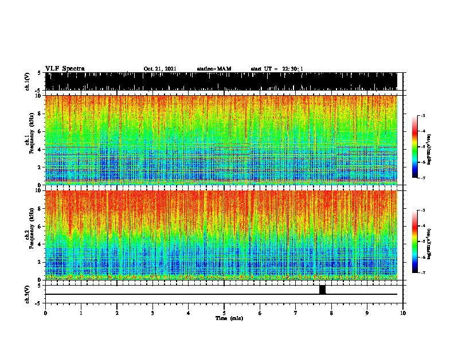
Task: Click the ch.2 frequency tick label "4"
Action: click(x=40, y=244)
